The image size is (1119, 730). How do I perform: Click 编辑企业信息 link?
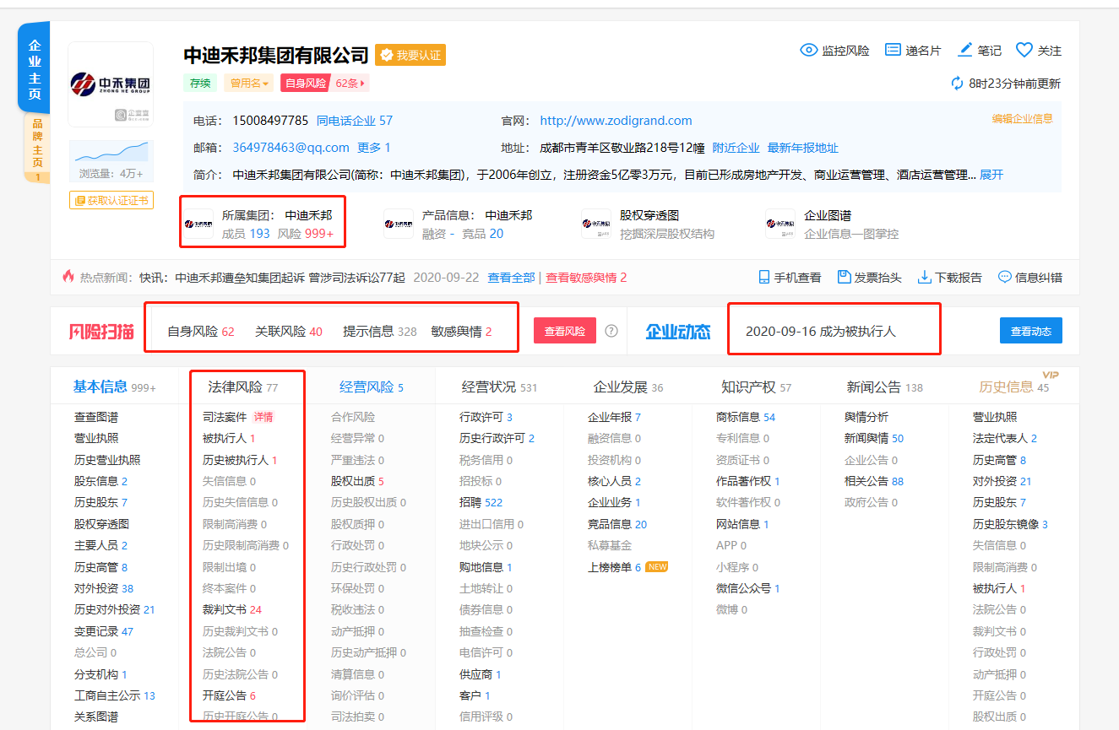(1022, 119)
